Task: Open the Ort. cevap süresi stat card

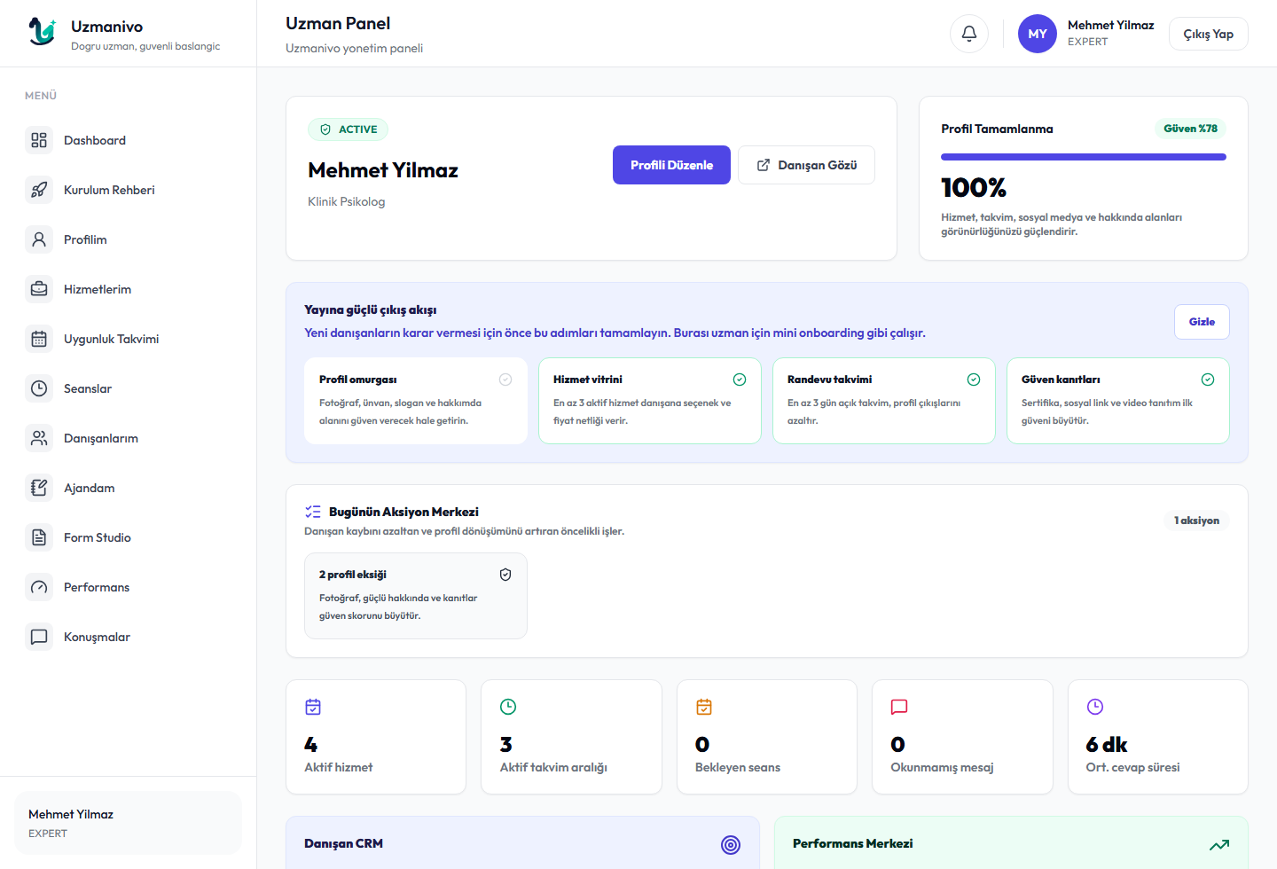Action: pos(1158,737)
